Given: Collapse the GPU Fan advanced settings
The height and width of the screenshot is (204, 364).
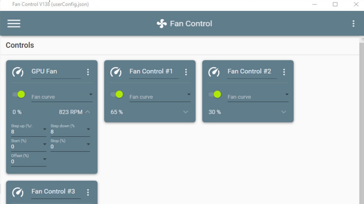Looking at the screenshot, I should 88,112.
